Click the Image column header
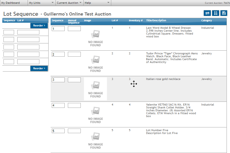230x153 pixels. (x=88, y=20)
